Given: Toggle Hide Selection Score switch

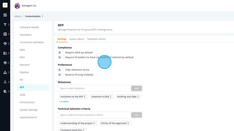Looking at the screenshot, I should (61, 70).
